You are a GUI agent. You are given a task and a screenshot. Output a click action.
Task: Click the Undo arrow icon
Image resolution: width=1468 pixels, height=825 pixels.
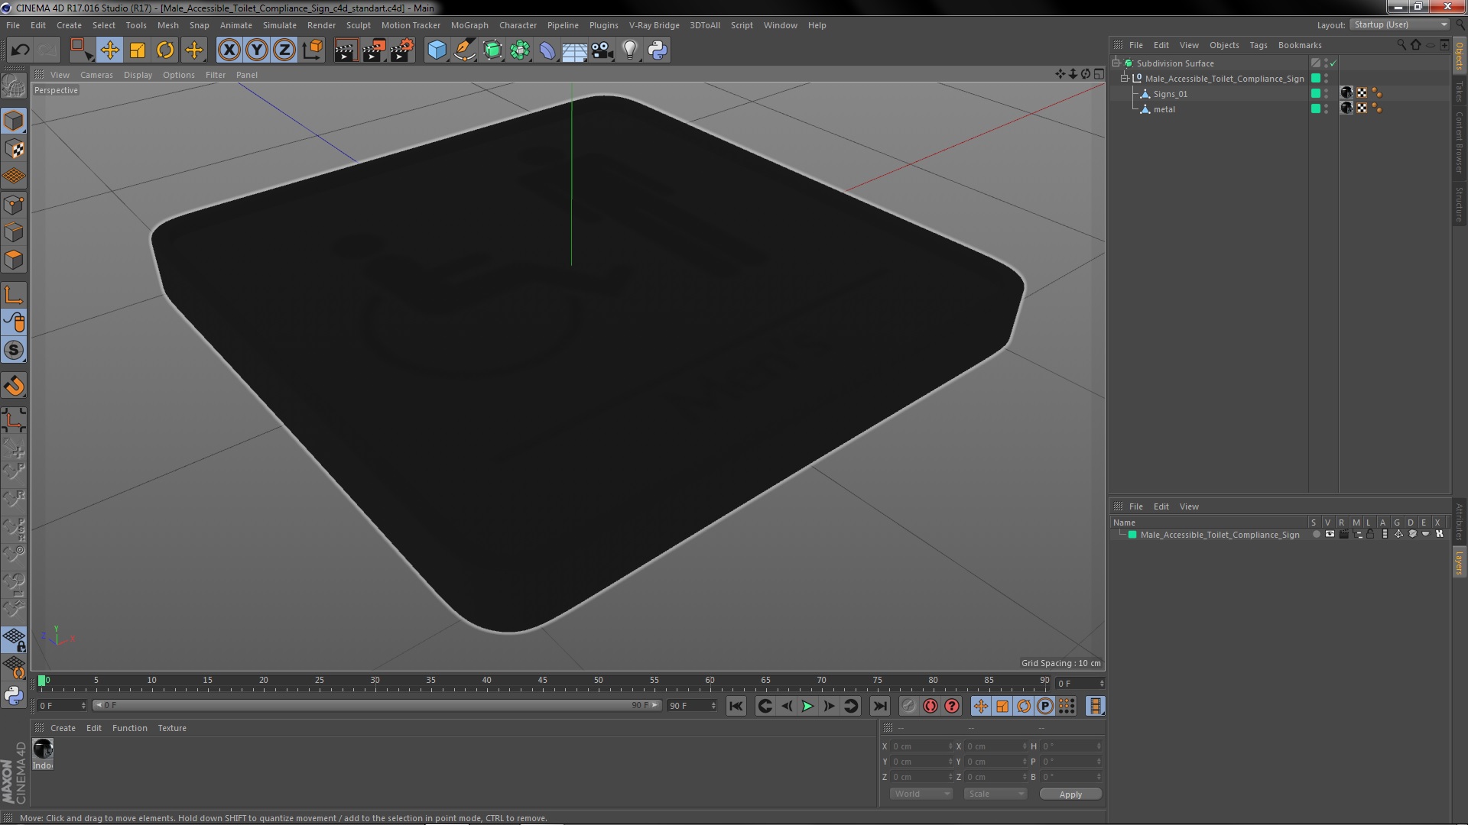pyautogui.click(x=20, y=50)
